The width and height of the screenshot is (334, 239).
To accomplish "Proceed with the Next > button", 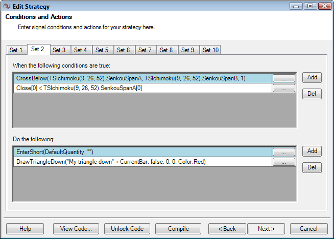I will pyautogui.click(x=266, y=229).
